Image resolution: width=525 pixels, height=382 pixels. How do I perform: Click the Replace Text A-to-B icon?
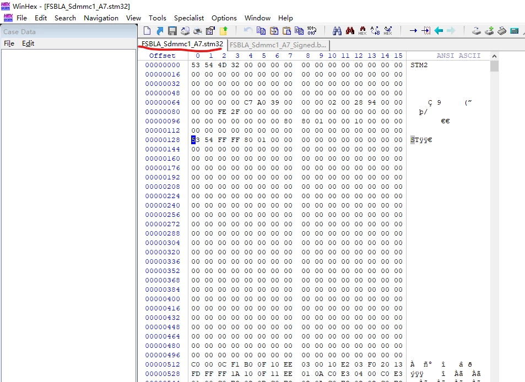tap(375, 31)
